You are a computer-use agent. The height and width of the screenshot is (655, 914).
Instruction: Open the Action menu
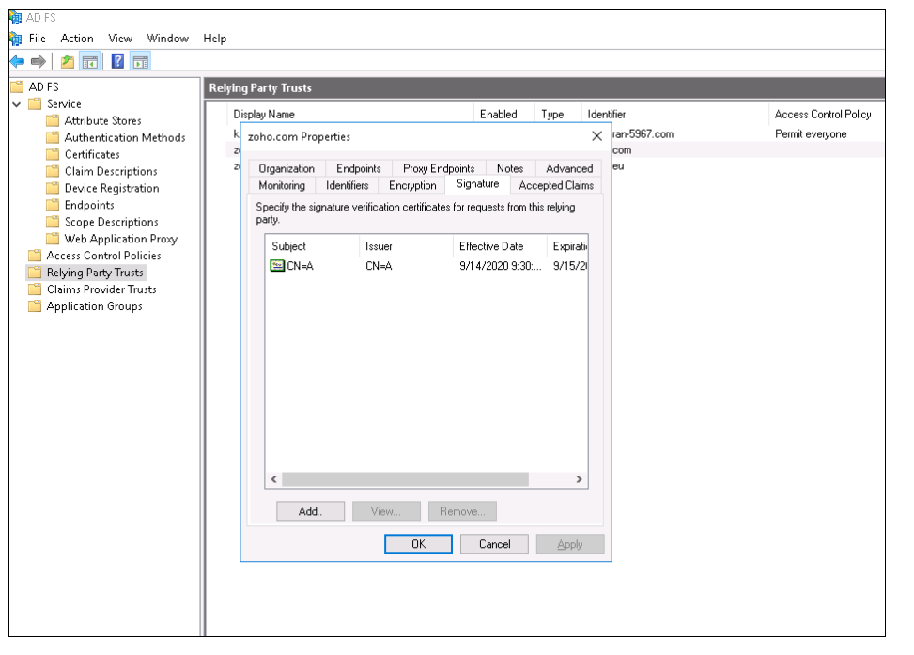[x=77, y=39]
